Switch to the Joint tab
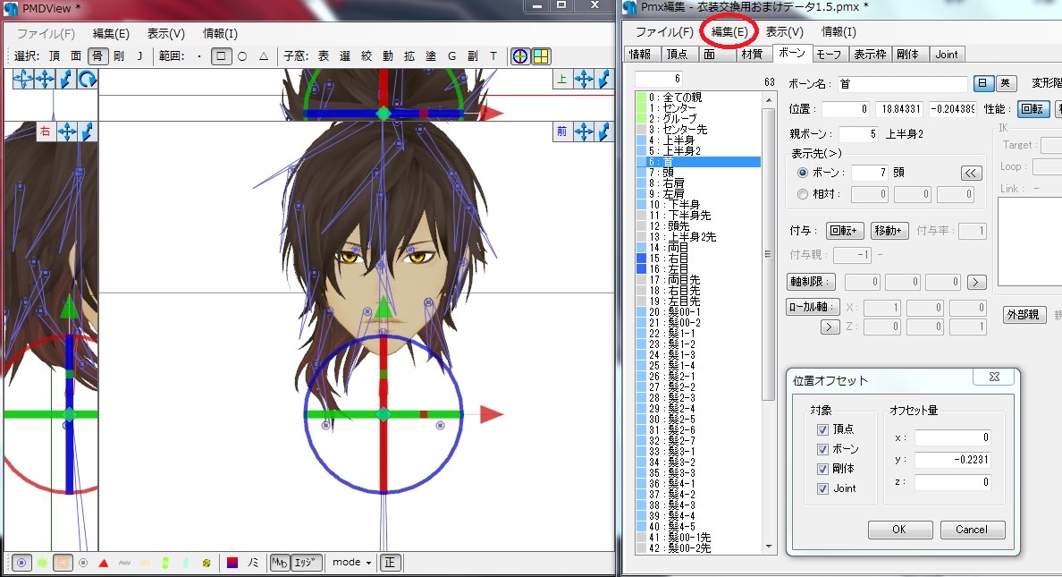This screenshot has width=1062, height=577. click(947, 55)
